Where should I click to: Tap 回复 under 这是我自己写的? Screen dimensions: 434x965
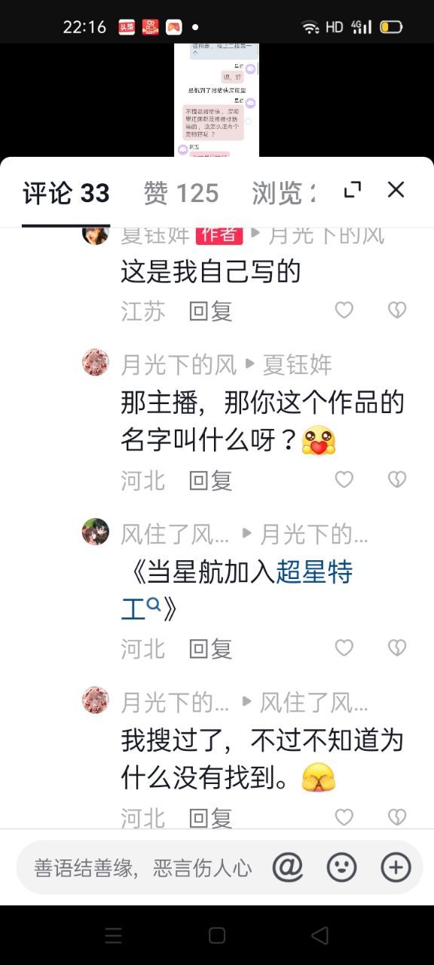(210, 311)
